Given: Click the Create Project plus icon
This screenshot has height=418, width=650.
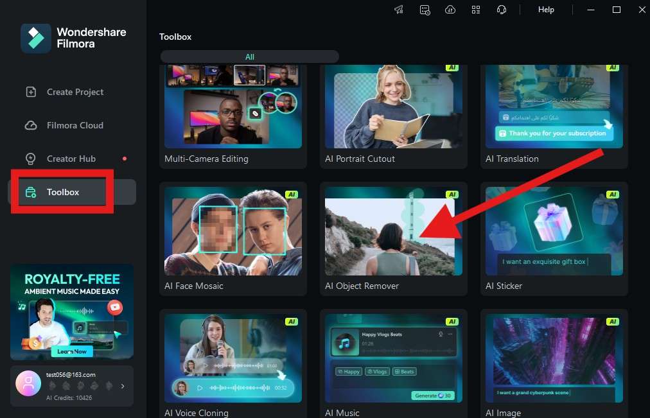Looking at the screenshot, I should (31, 92).
